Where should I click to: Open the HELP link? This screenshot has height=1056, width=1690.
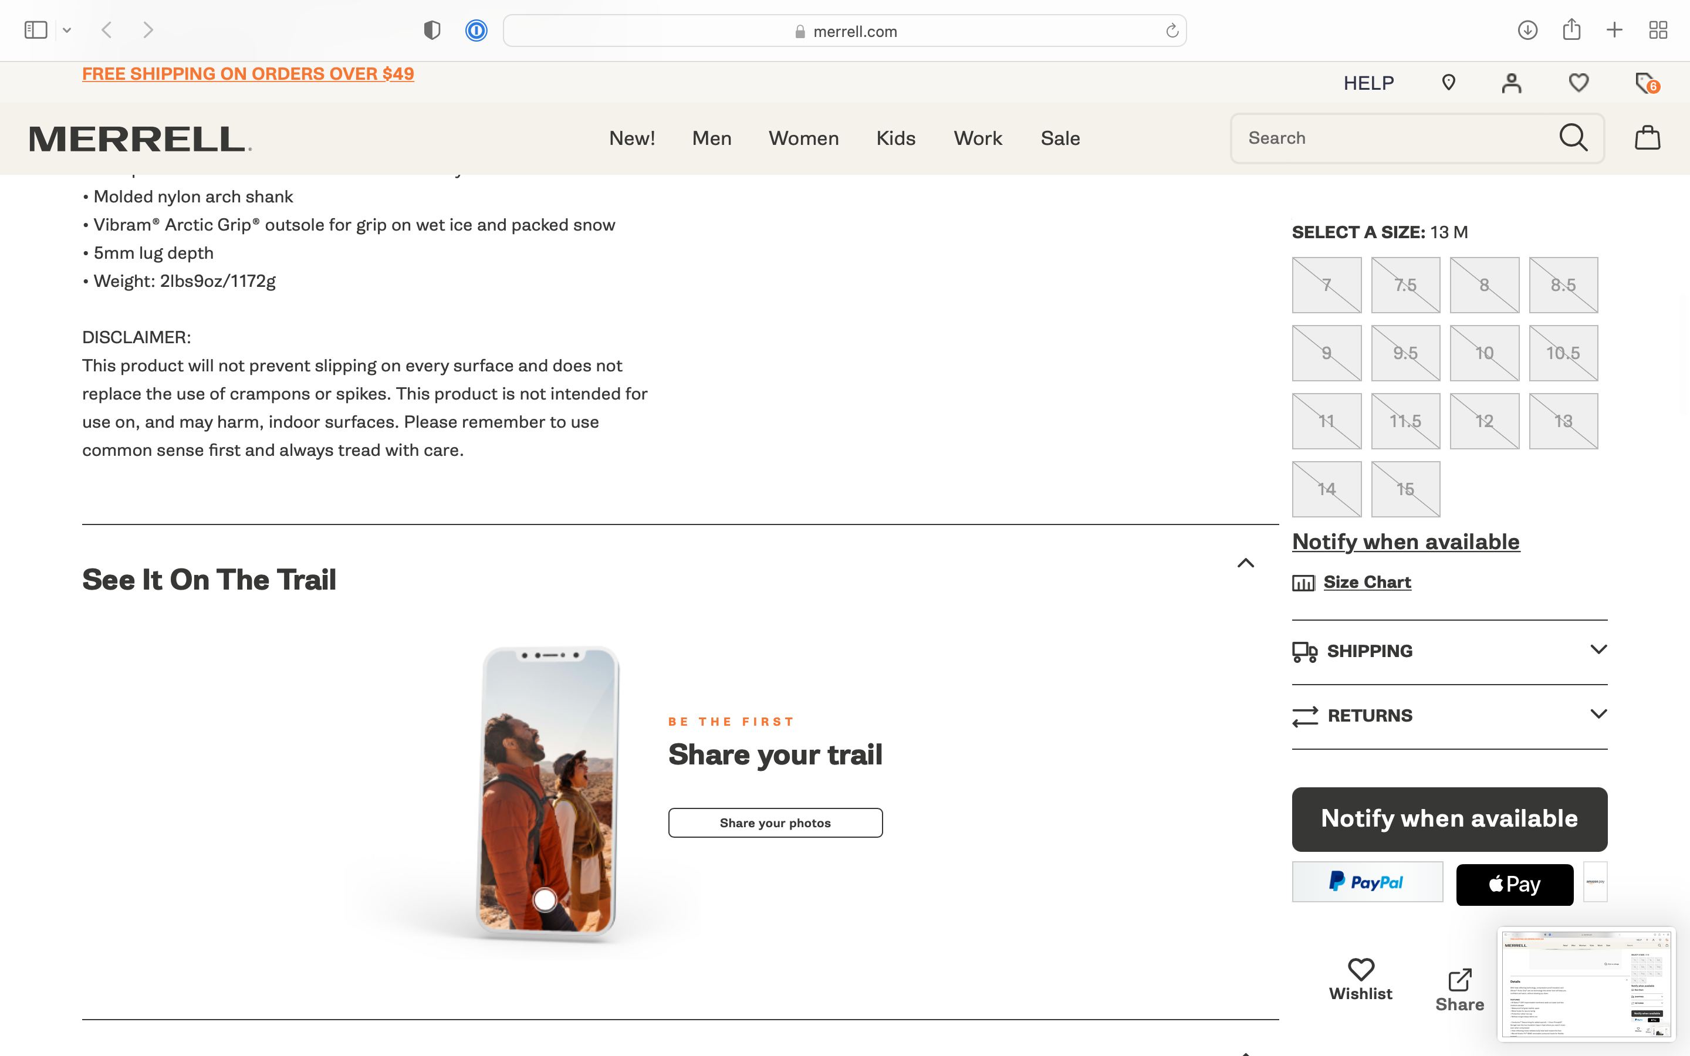point(1369,83)
